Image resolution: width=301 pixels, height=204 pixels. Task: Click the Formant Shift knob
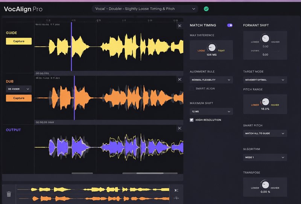[265, 38]
